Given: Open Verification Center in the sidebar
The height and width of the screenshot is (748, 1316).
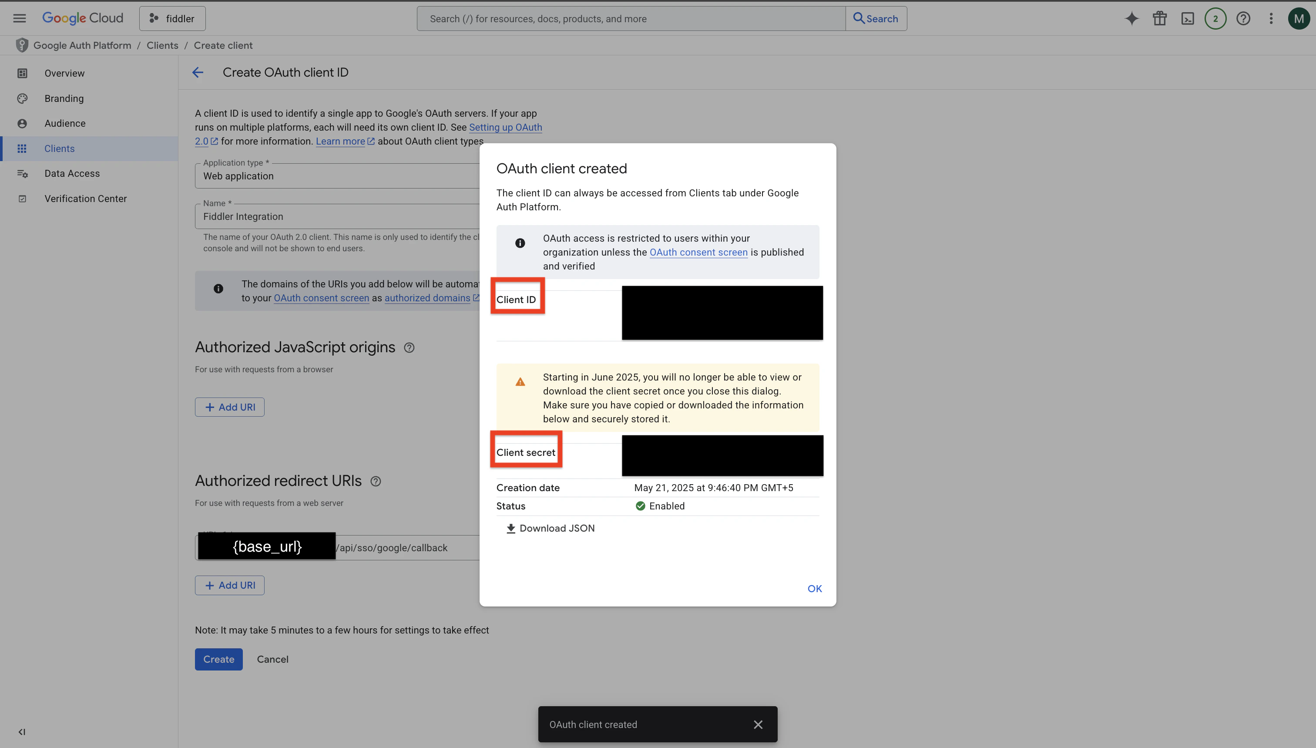Looking at the screenshot, I should pyautogui.click(x=89, y=199).
